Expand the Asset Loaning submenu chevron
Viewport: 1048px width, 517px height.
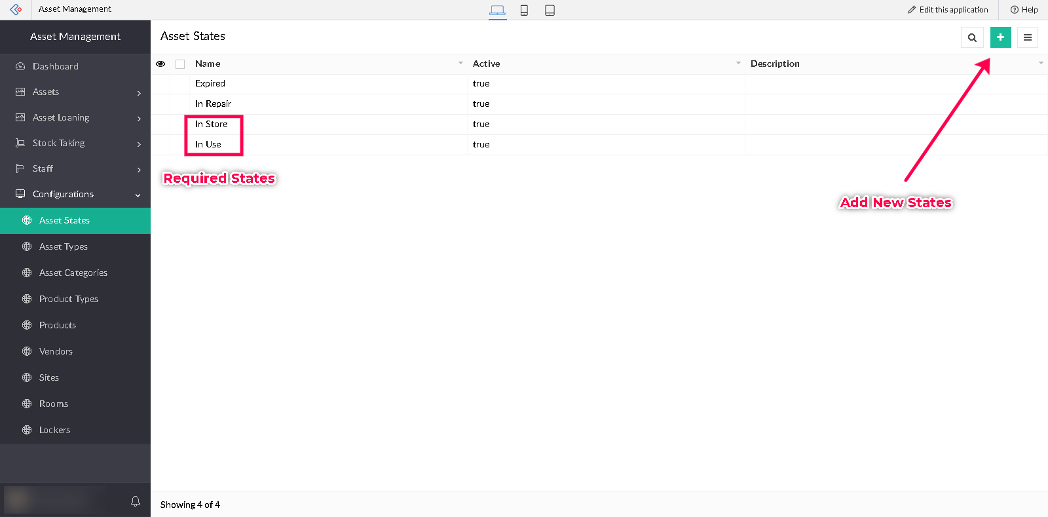tap(139, 119)
